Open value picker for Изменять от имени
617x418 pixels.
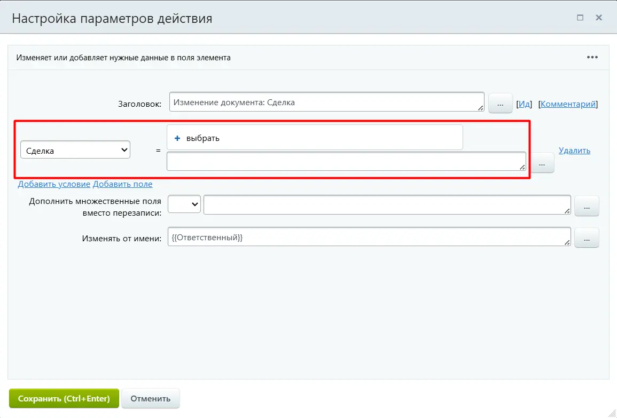point(587,238)
